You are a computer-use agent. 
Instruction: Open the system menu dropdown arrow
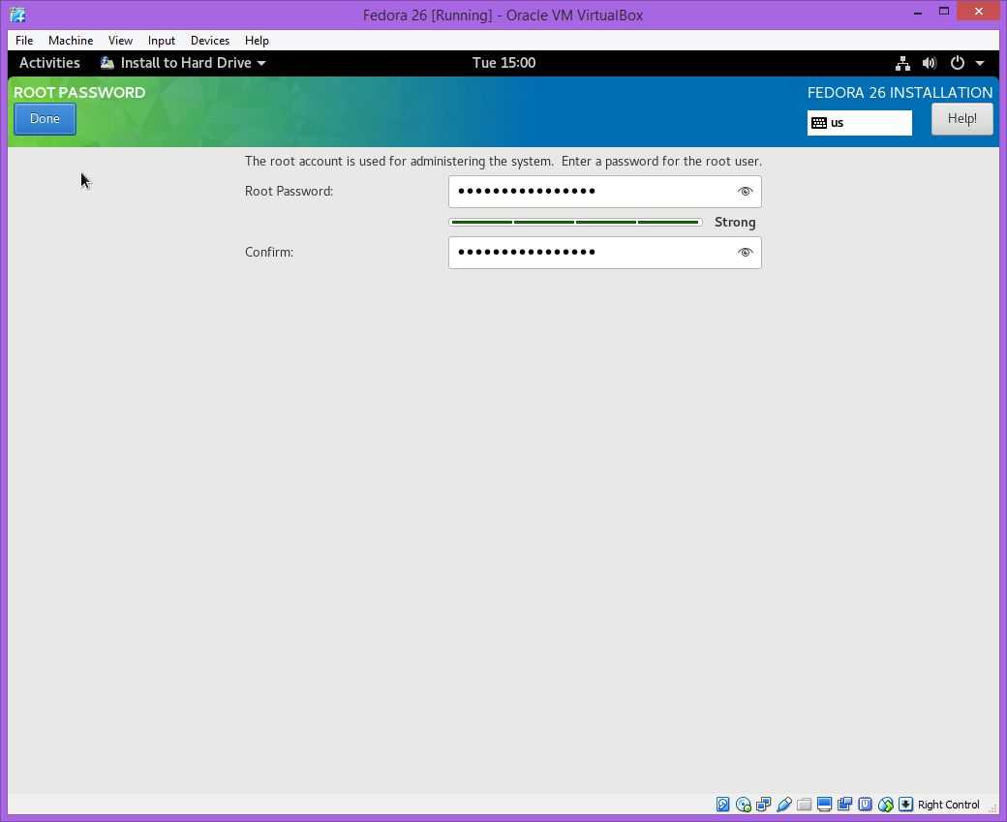(980, 63)
